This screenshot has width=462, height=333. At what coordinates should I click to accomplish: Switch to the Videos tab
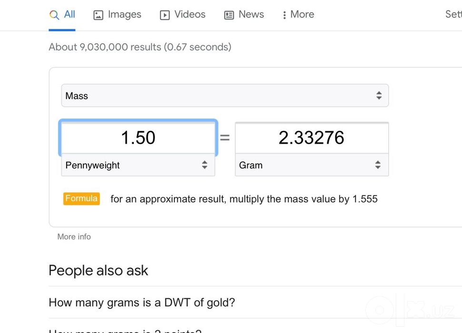point(183,15)
